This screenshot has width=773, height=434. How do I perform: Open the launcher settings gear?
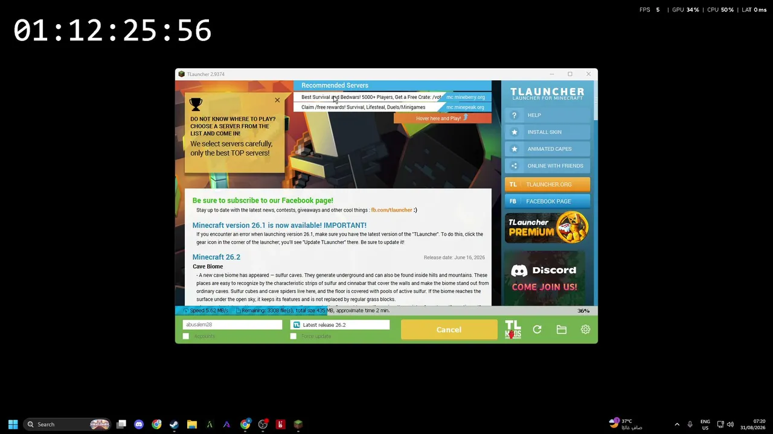(x=585, y=330)
